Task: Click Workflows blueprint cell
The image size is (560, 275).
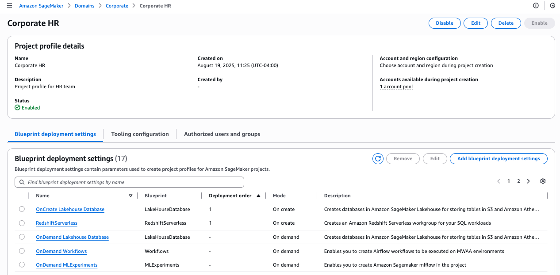Action: (x=157, y=251)
